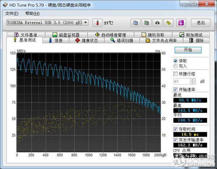Viewport: 217px width, 169px height.
Task: Expand the TOSHIBA External USB drive dropdown
Action: (x=86, y=22)
